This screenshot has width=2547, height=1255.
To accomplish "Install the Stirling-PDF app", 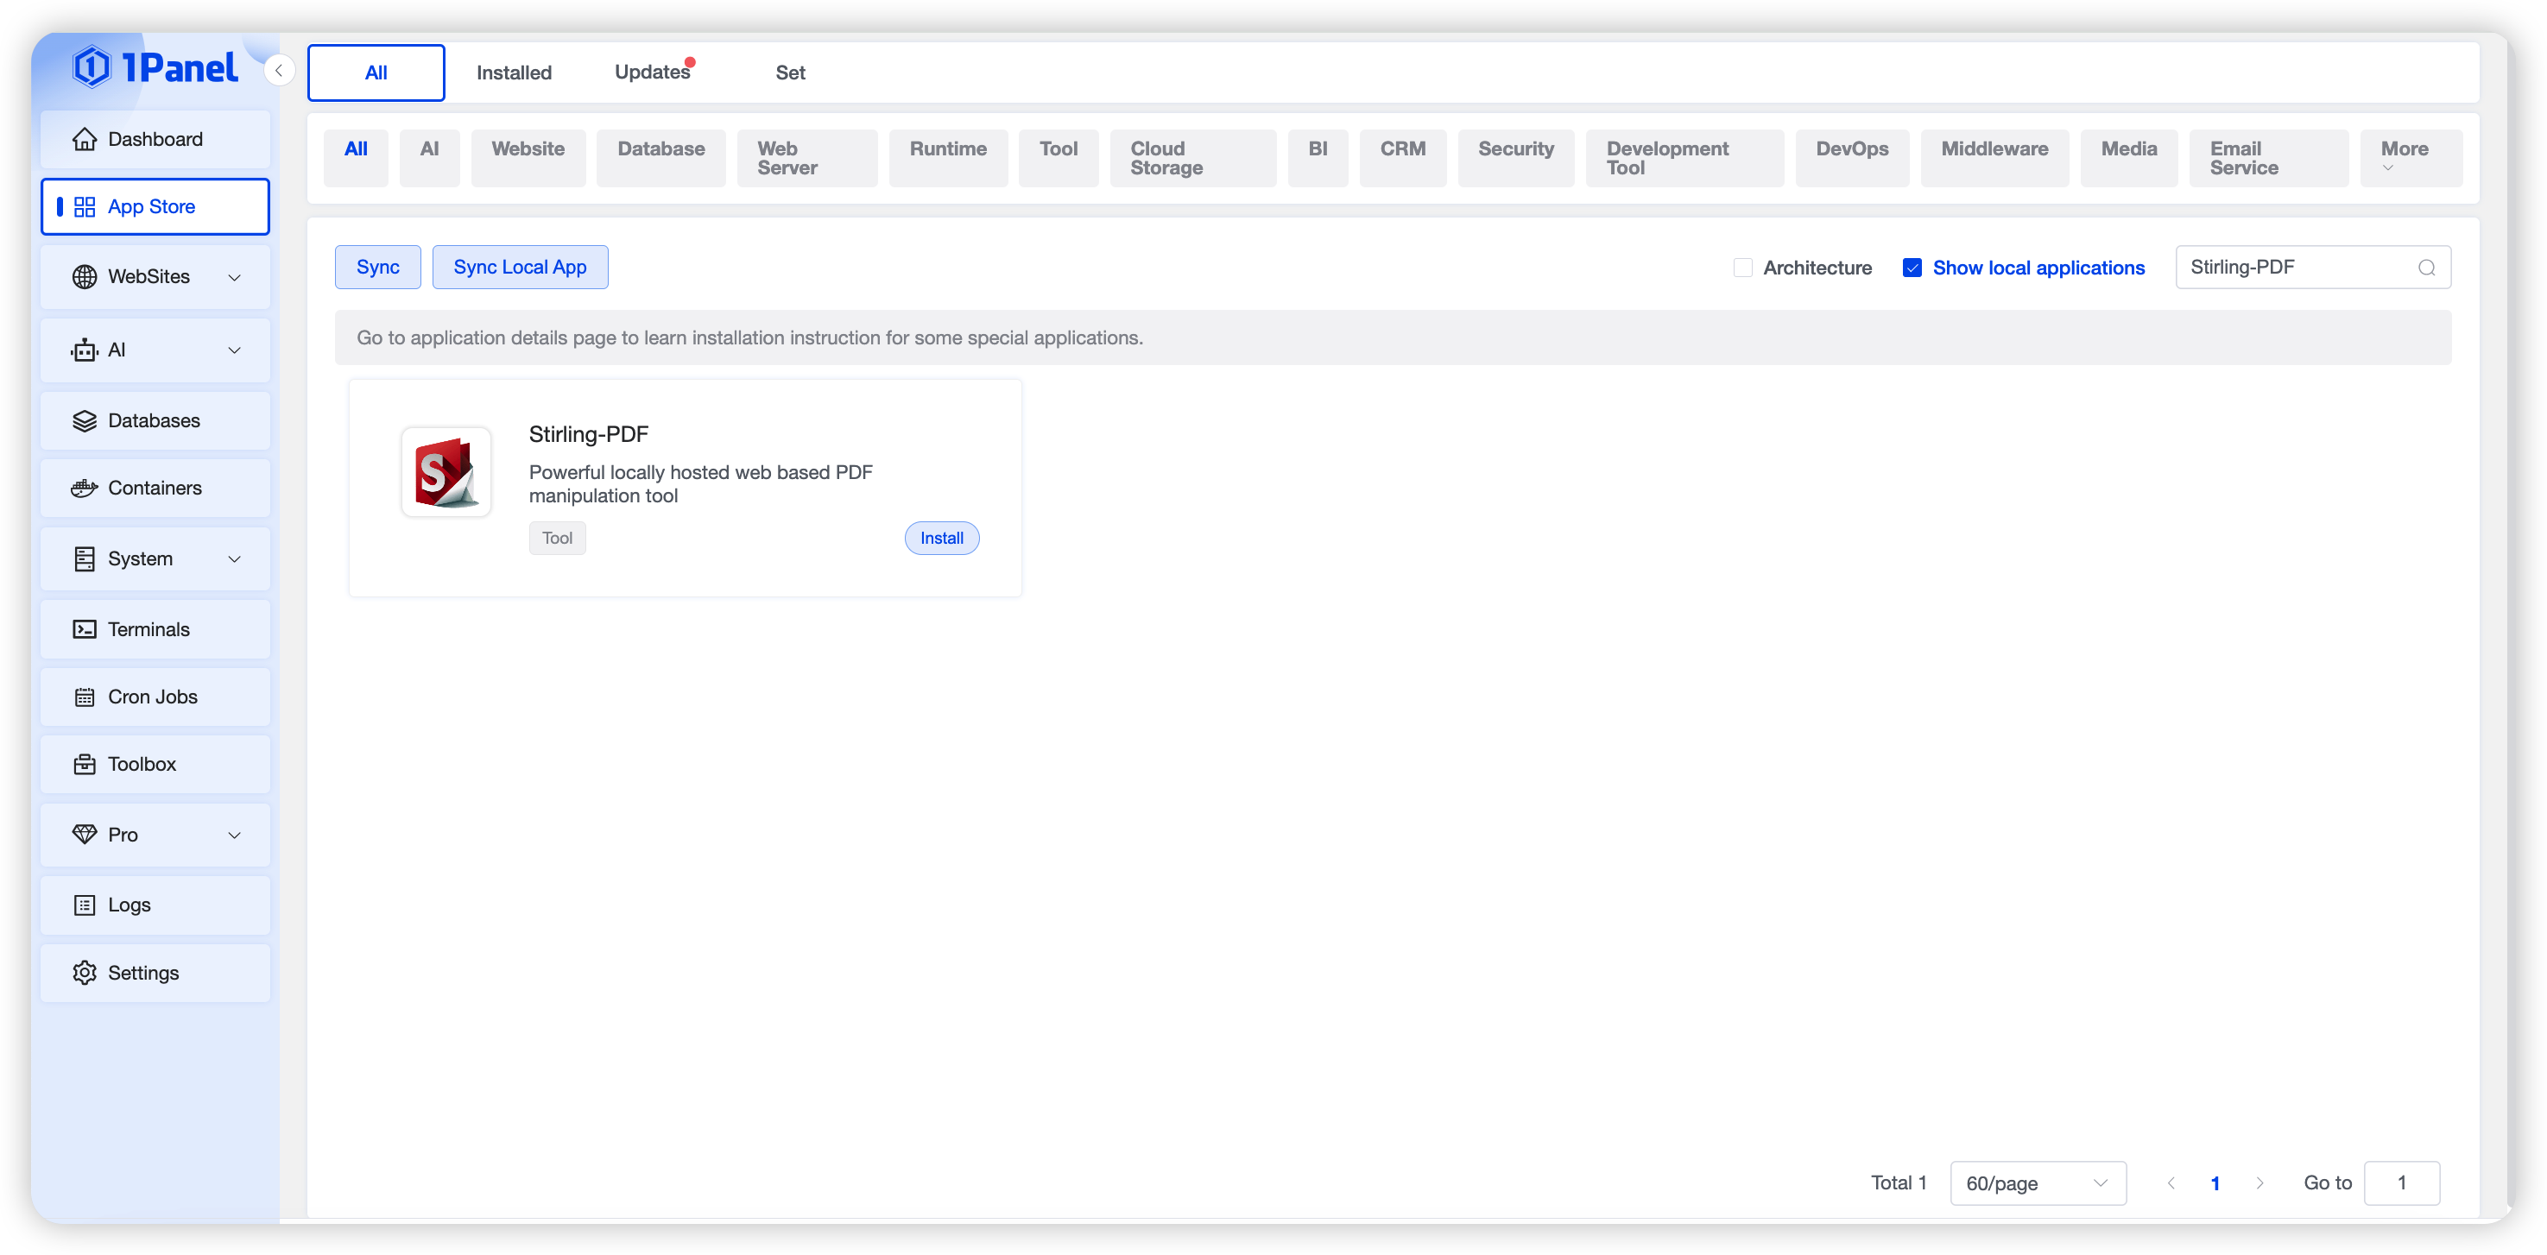I will point(941,539).
